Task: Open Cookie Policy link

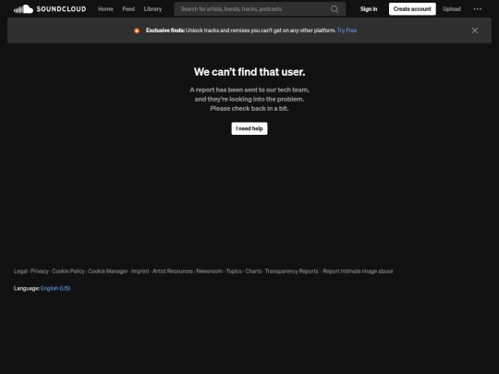Action: click(x=68, y=271)
